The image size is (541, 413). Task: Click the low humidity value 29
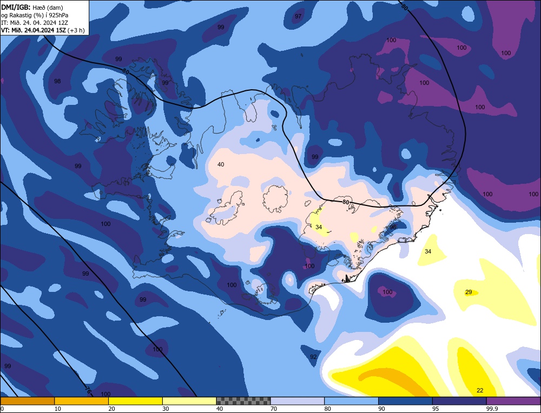coord(469,292)
